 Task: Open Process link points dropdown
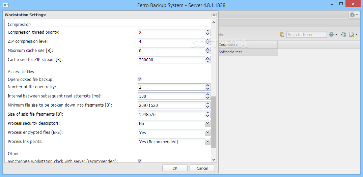[208, 141]
